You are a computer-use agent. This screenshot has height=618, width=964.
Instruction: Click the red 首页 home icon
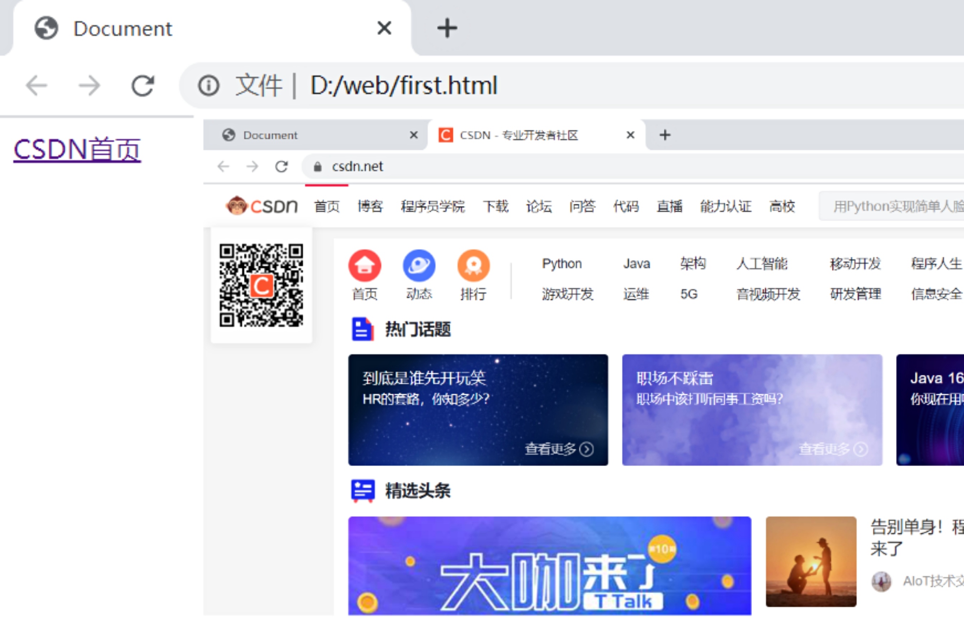point(365,266)
